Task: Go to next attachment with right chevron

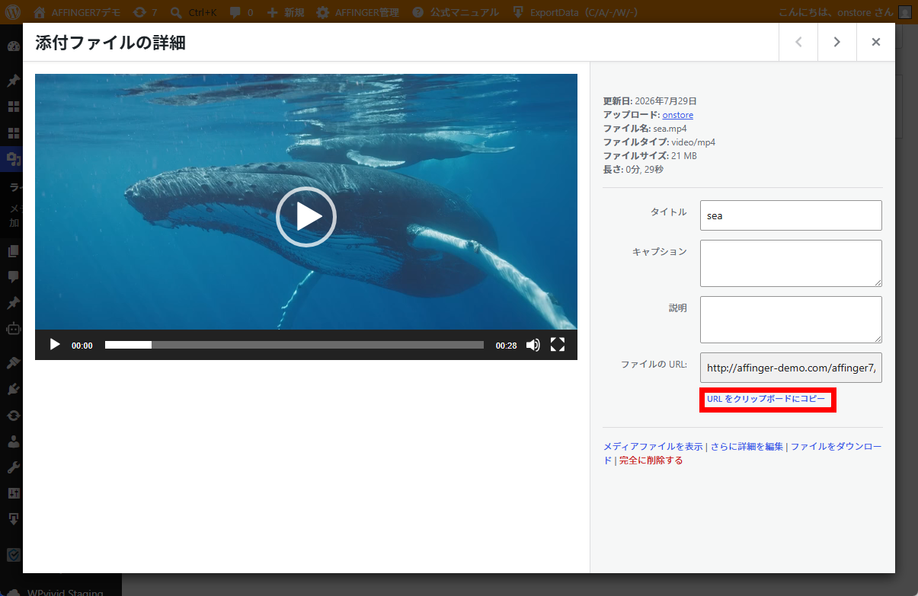Action: (x=836, y=42)
